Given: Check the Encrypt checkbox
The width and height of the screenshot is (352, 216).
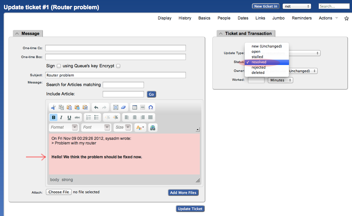Looking at the screenshot, I should point(118,66).
